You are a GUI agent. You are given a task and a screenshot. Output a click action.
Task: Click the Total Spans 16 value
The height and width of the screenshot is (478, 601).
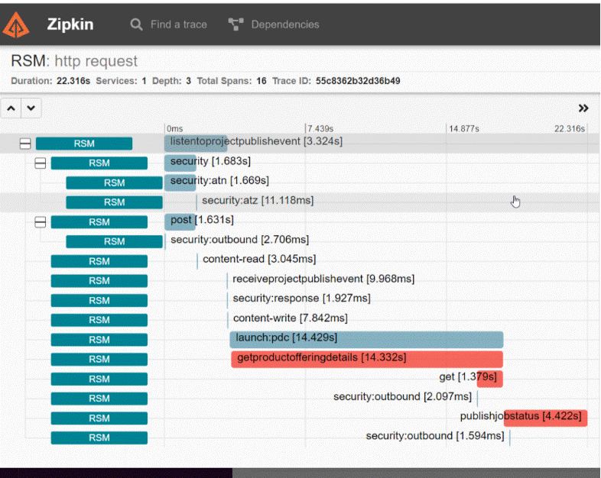[x=262, y=81]
